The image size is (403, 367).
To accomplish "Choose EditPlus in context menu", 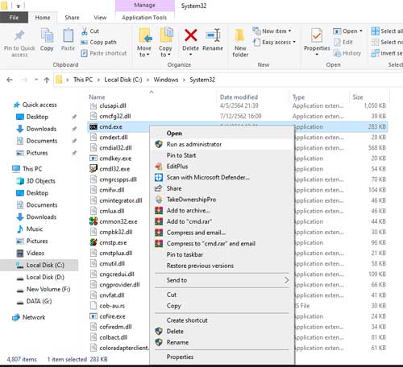I will [x=222, y=167].
